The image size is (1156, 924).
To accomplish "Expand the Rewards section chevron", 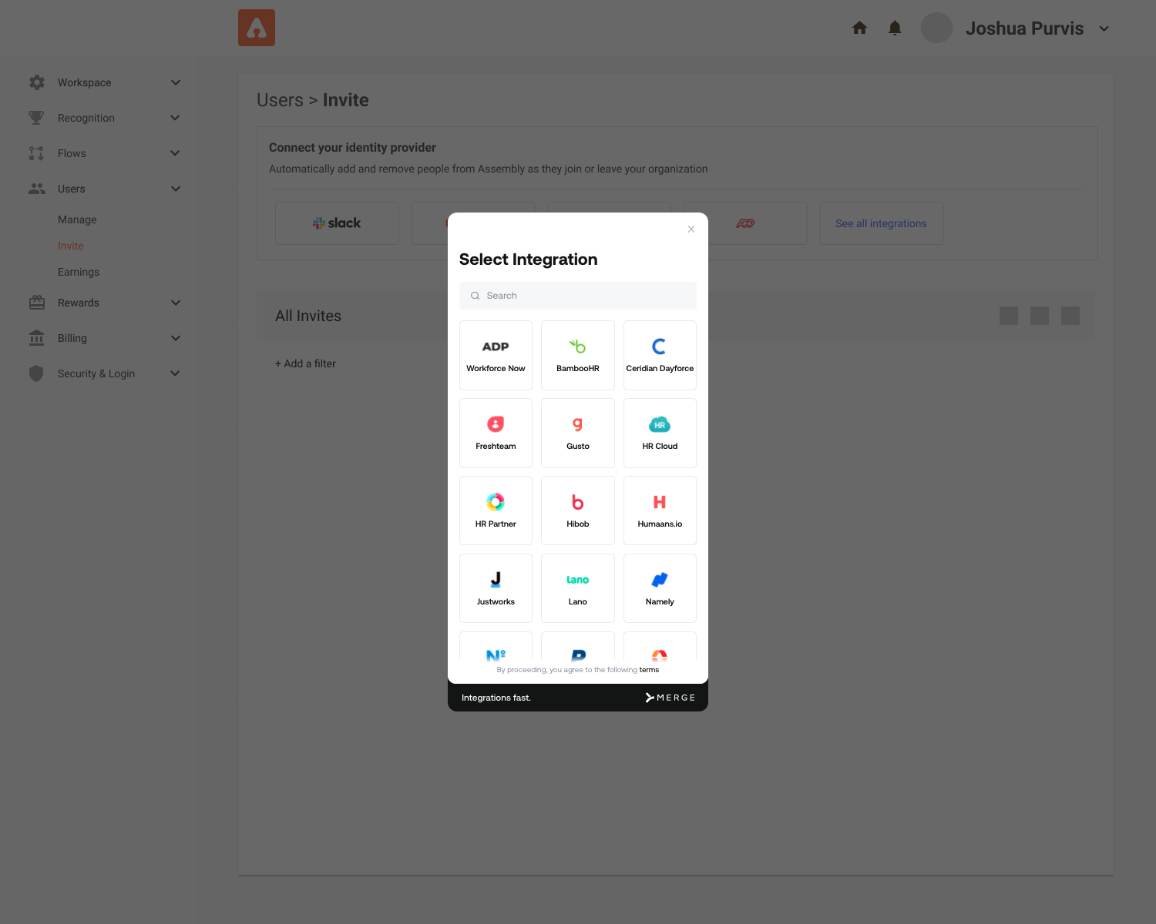I will (175, 303).
